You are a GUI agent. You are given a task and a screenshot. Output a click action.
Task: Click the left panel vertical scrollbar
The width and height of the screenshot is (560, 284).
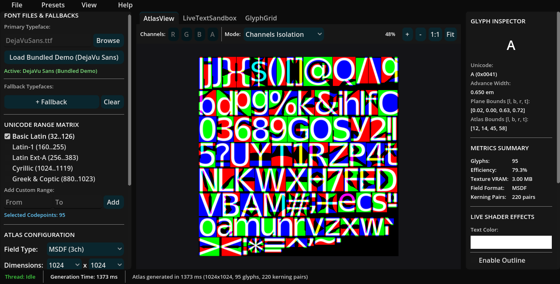point(130,100)
